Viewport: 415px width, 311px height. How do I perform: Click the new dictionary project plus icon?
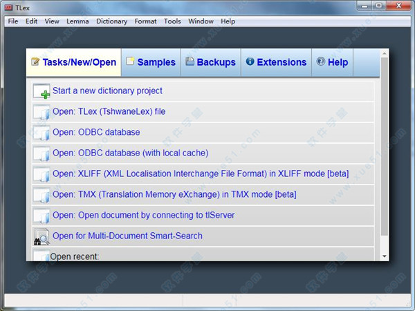pyautogui.click(x=41, y=91)
